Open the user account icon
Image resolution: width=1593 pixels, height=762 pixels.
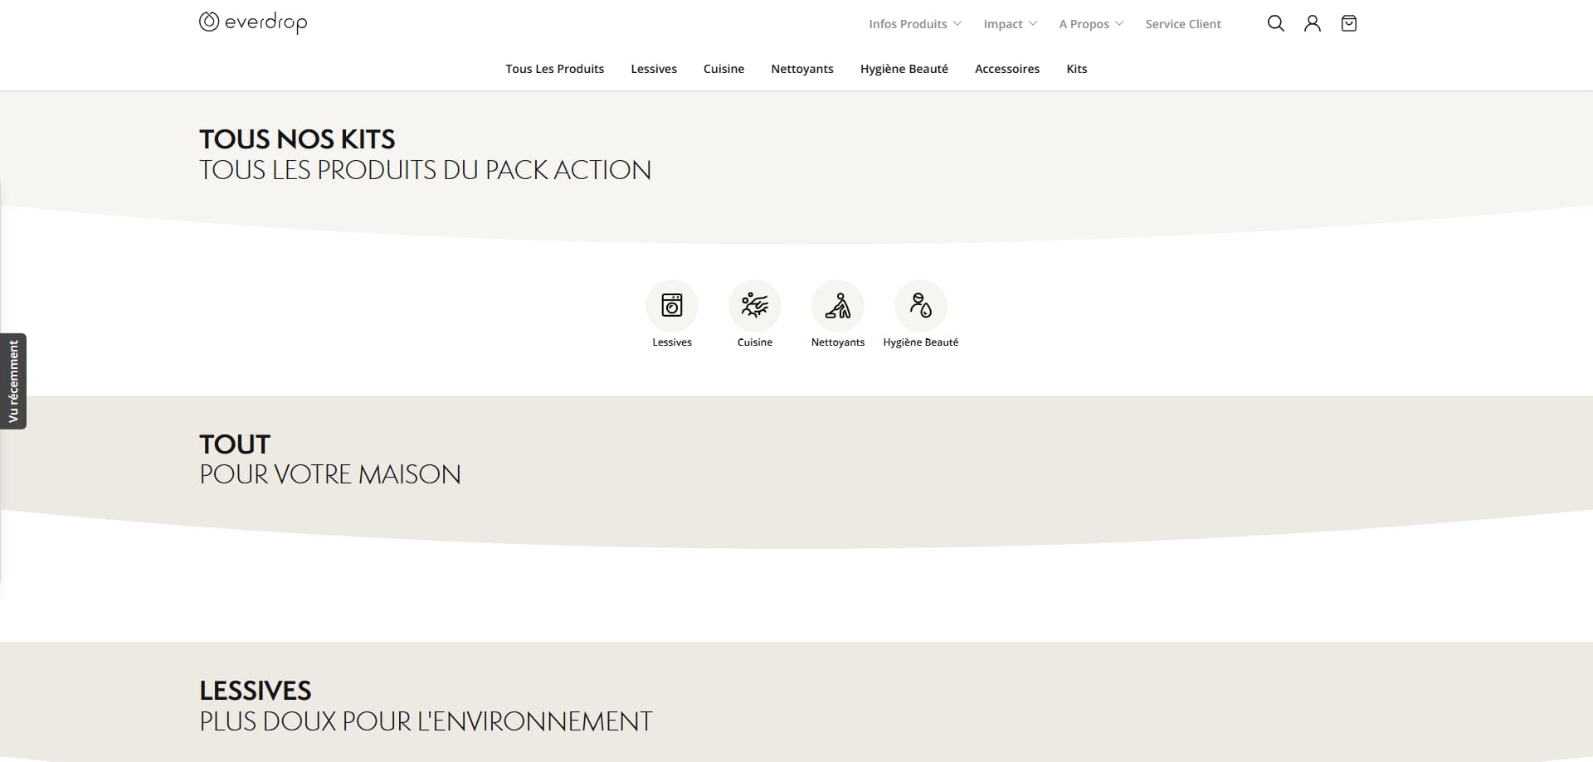pos(1312,24)
